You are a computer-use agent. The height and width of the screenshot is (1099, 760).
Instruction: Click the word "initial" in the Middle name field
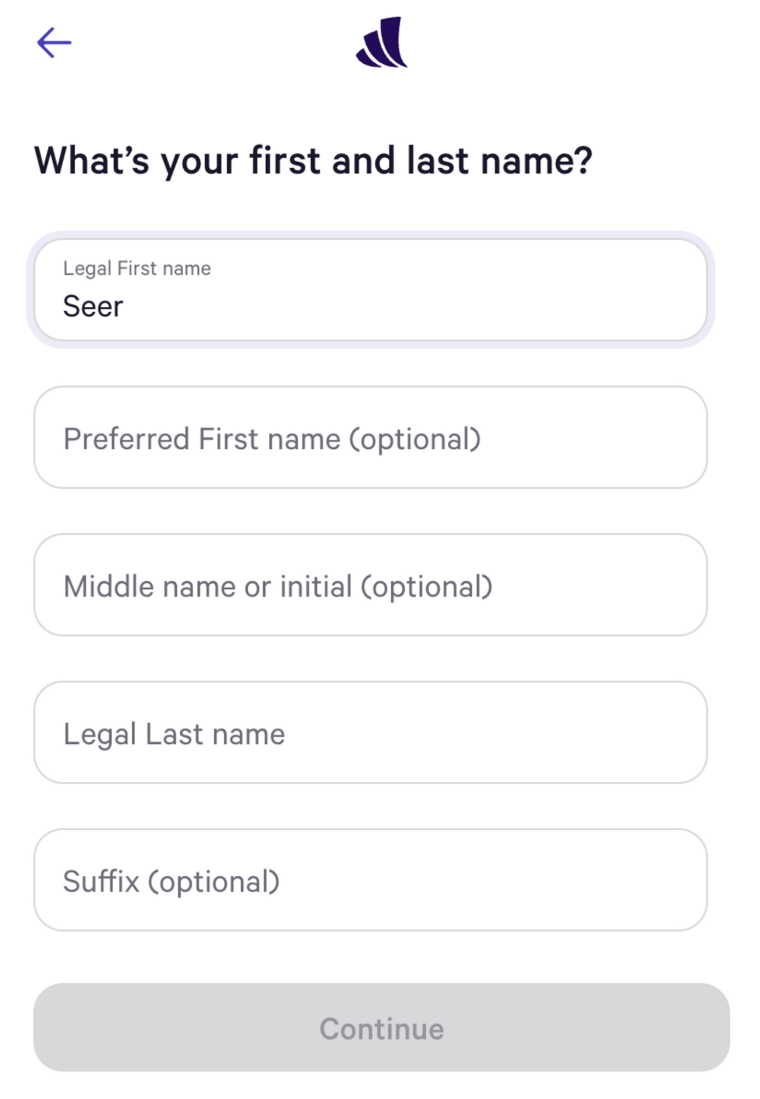pyautogui.click(x=316, y=586)
